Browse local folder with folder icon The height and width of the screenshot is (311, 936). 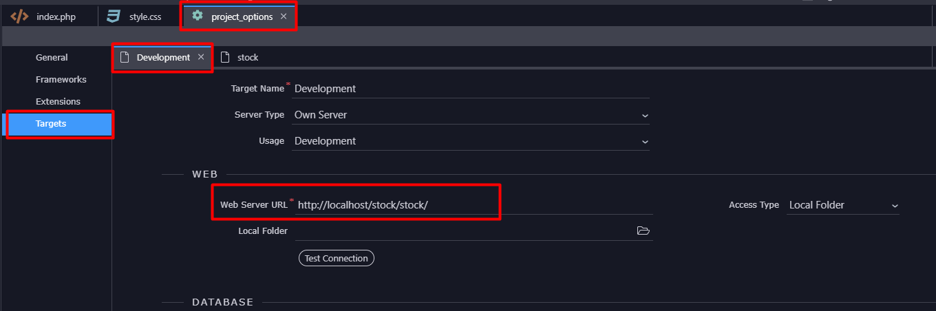643,230
